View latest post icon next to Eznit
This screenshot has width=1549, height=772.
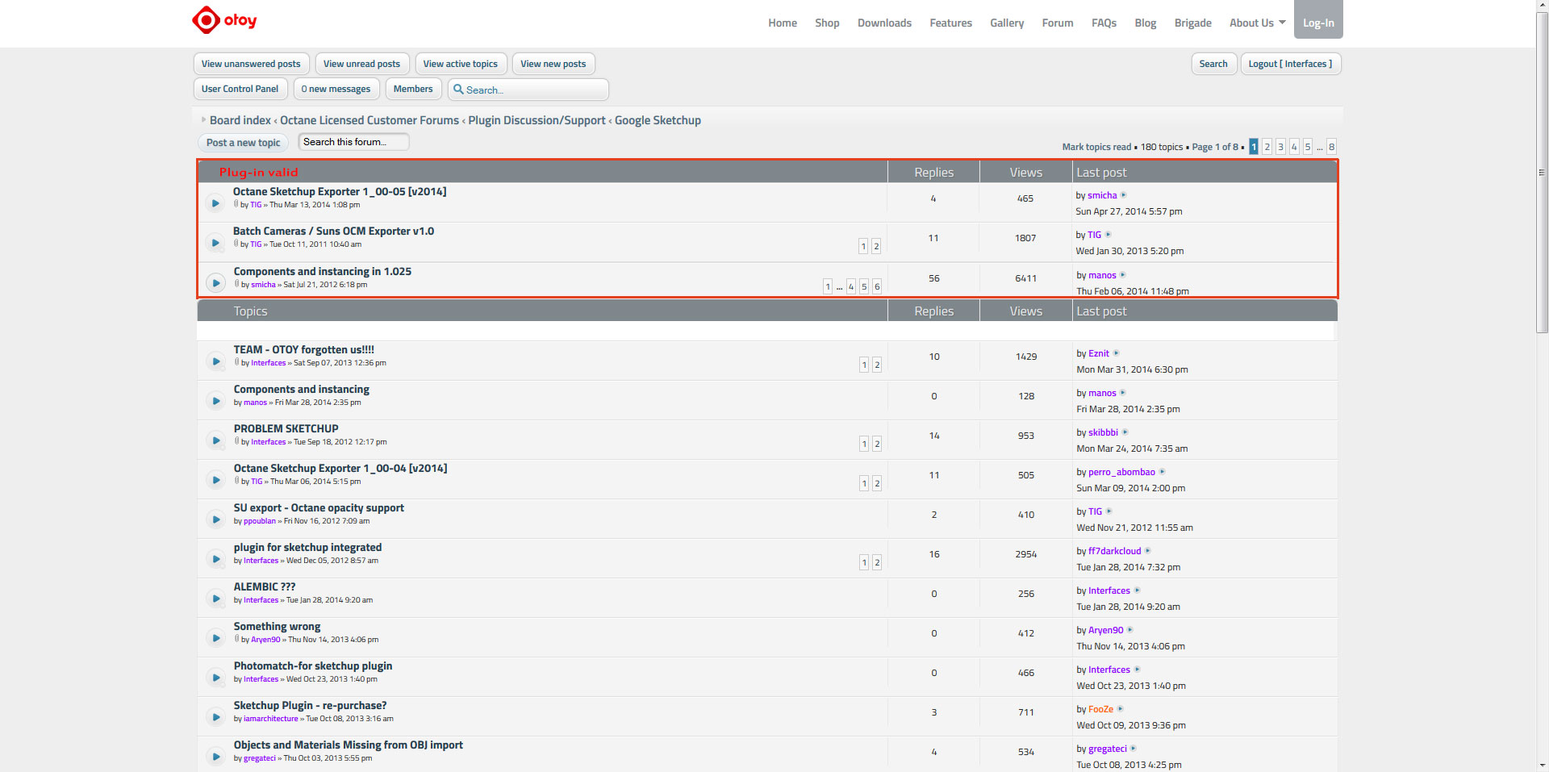[1117, 353]
